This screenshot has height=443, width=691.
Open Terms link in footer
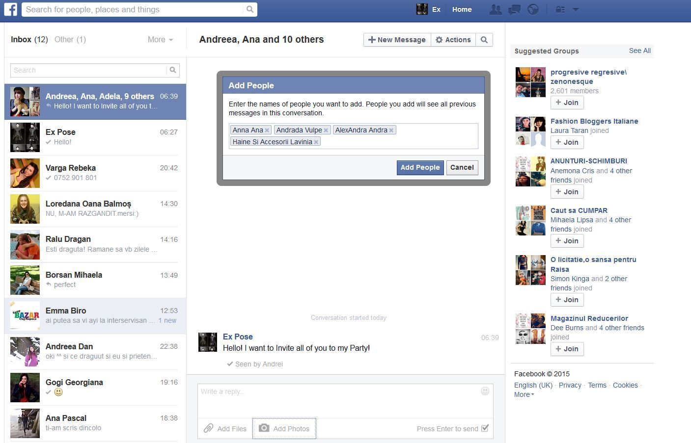click(x=597, y=385)
